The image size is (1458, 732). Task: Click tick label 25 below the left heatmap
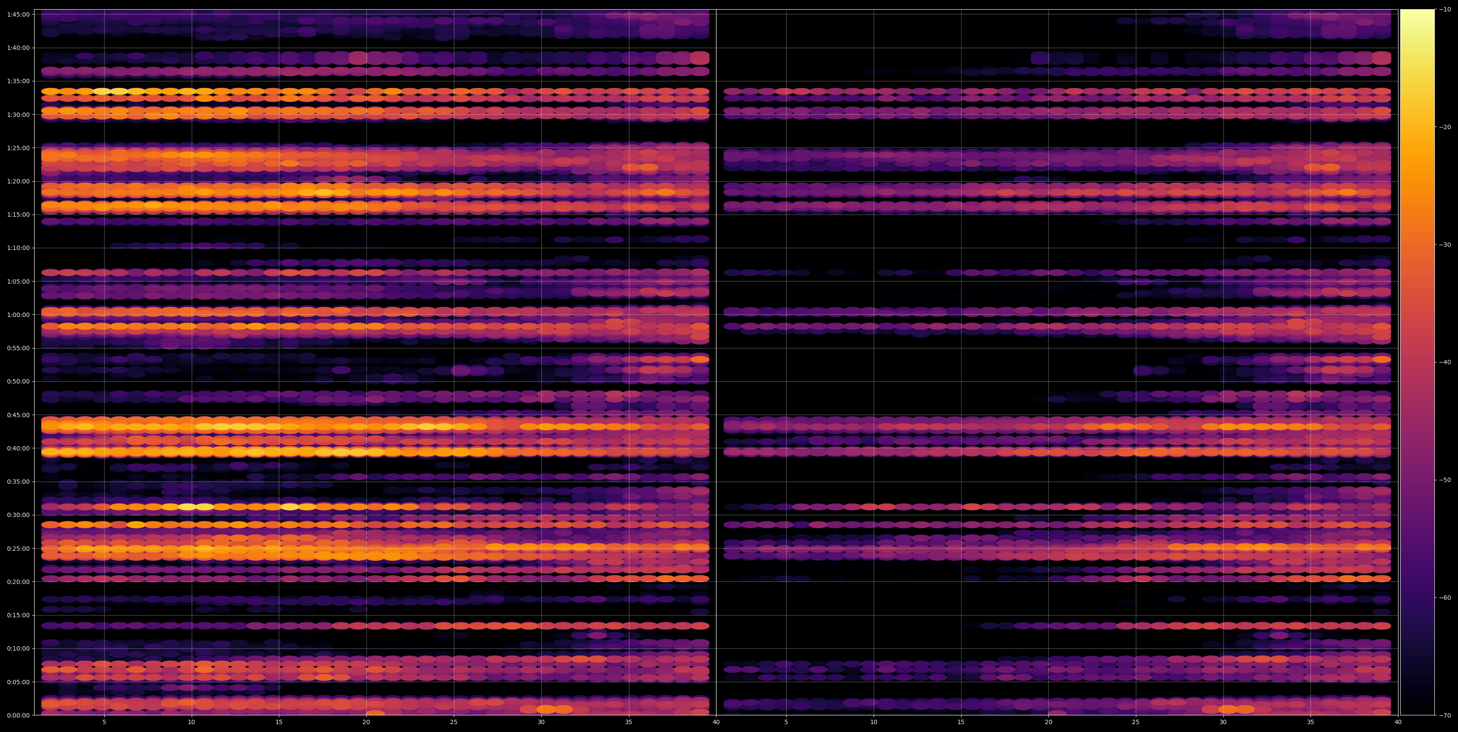(x=454, y=722)
